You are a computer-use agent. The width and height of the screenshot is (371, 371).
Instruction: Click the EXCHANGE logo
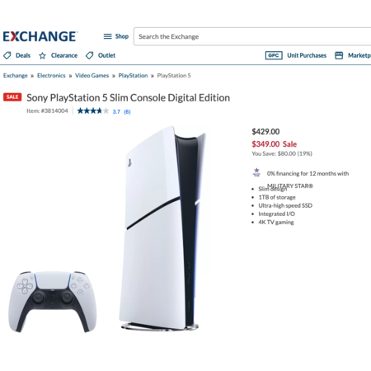[40, 36]
